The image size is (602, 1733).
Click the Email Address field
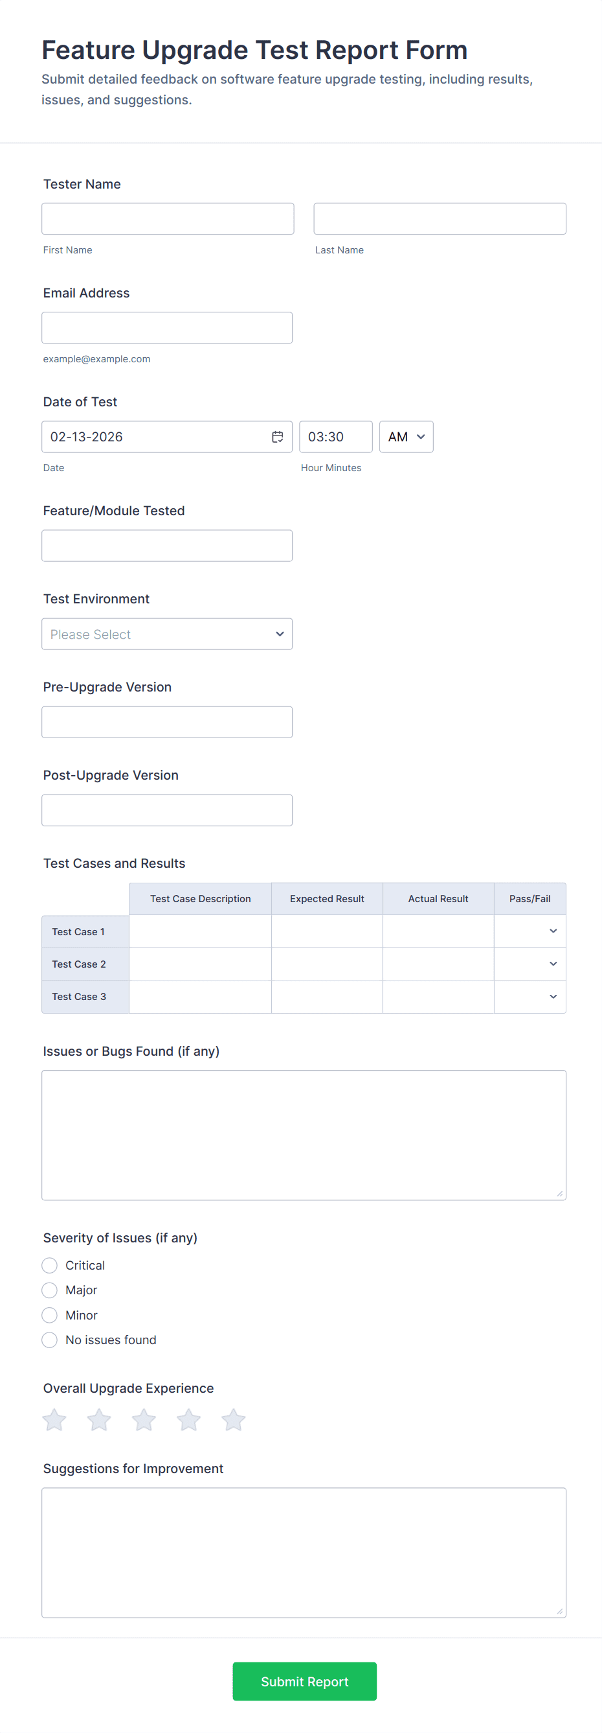tap(166, 328)
